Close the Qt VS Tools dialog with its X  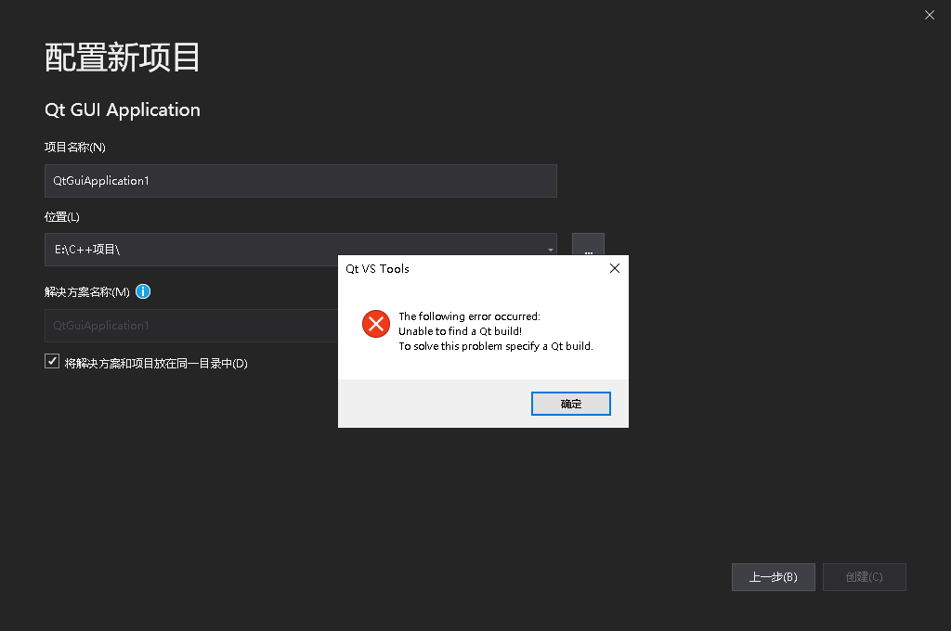click(614, 268)
